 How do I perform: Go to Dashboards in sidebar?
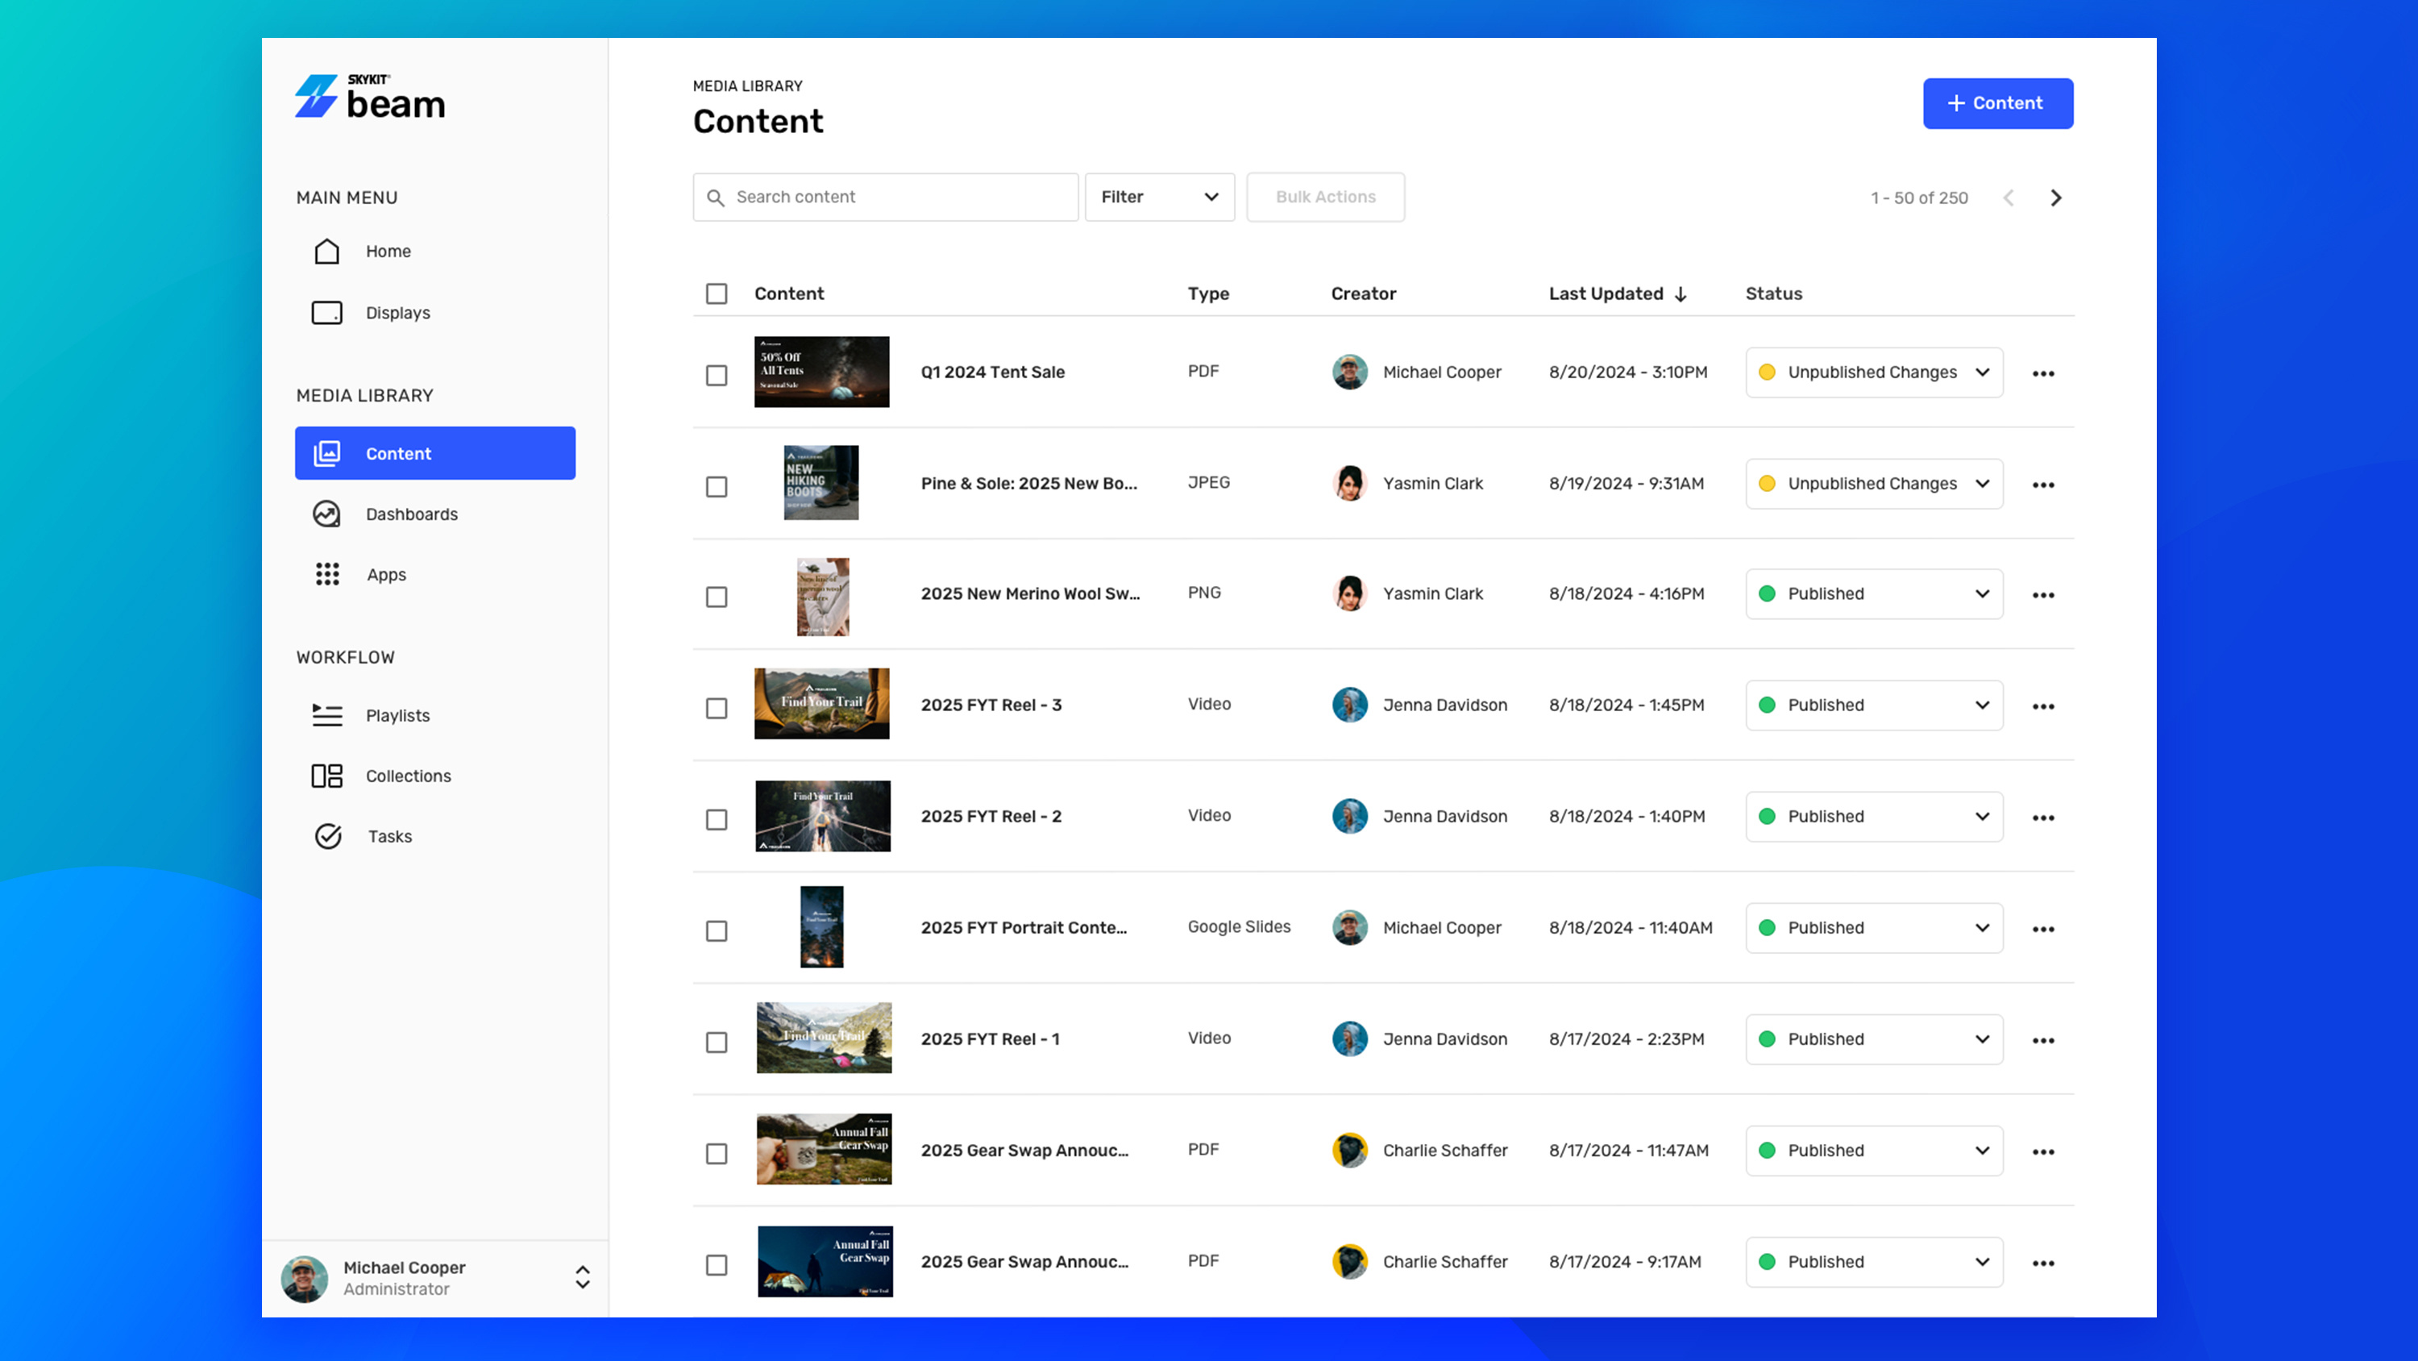pos(434,514)
